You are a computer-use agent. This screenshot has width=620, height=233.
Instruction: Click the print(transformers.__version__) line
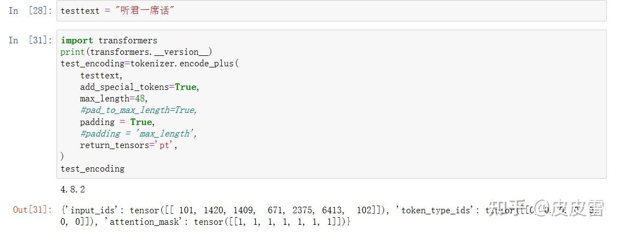[x=136, y=52]
